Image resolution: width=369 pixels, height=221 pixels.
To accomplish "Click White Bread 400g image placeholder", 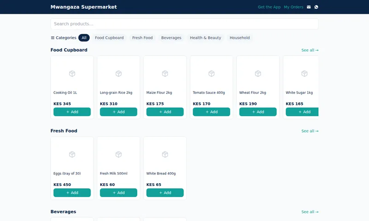I will click(x=165, y=154).
